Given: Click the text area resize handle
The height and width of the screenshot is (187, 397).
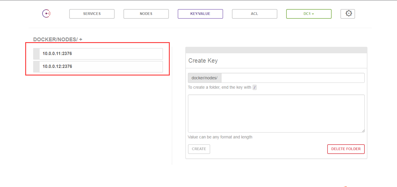Looking at the screenshot, I should 363,131.
